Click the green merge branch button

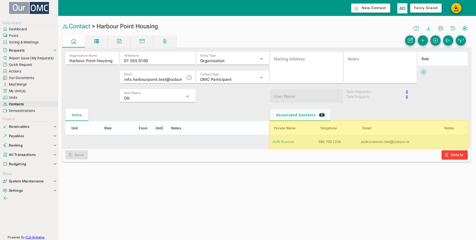(x=461, y=40)
